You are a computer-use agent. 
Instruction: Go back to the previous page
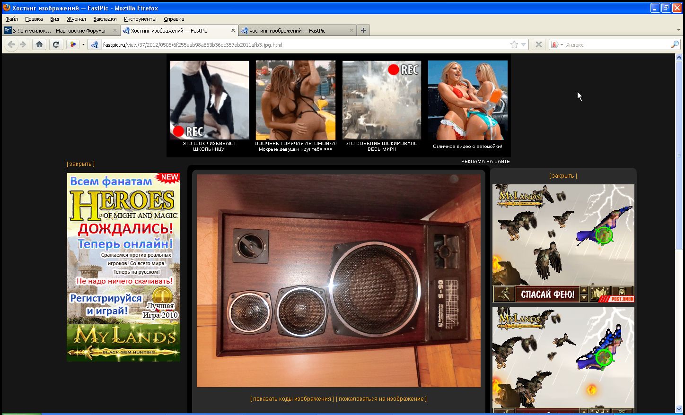(x=11, y=44)
